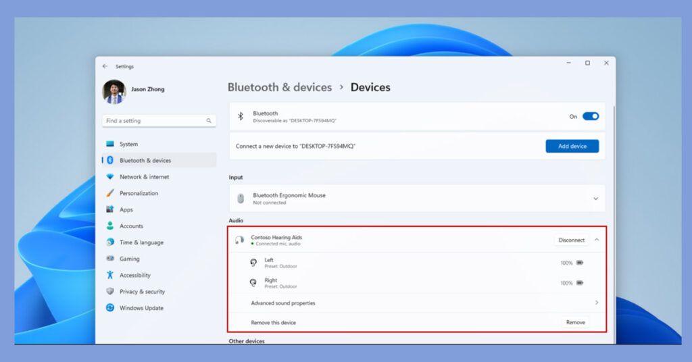Image resolution: width=692 pixels, height=362 pixels.
Task: Click the Right hearing aid ear icon
Action: [x=253, y=282]
